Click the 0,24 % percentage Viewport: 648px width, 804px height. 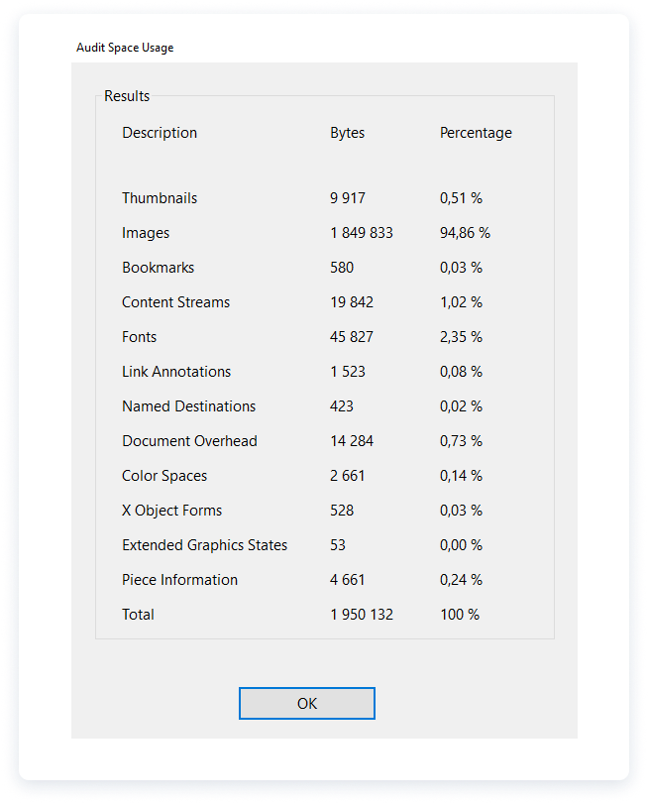[461, 580]
